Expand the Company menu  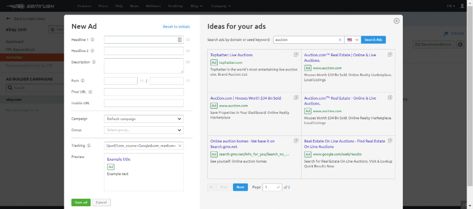pos(221,6)
